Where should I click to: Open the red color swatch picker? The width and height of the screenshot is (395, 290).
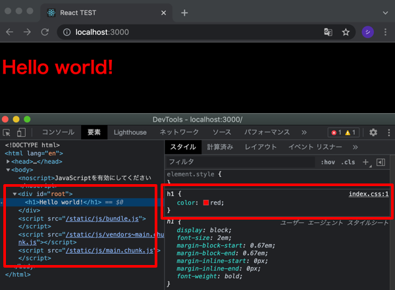click(206, 203)
